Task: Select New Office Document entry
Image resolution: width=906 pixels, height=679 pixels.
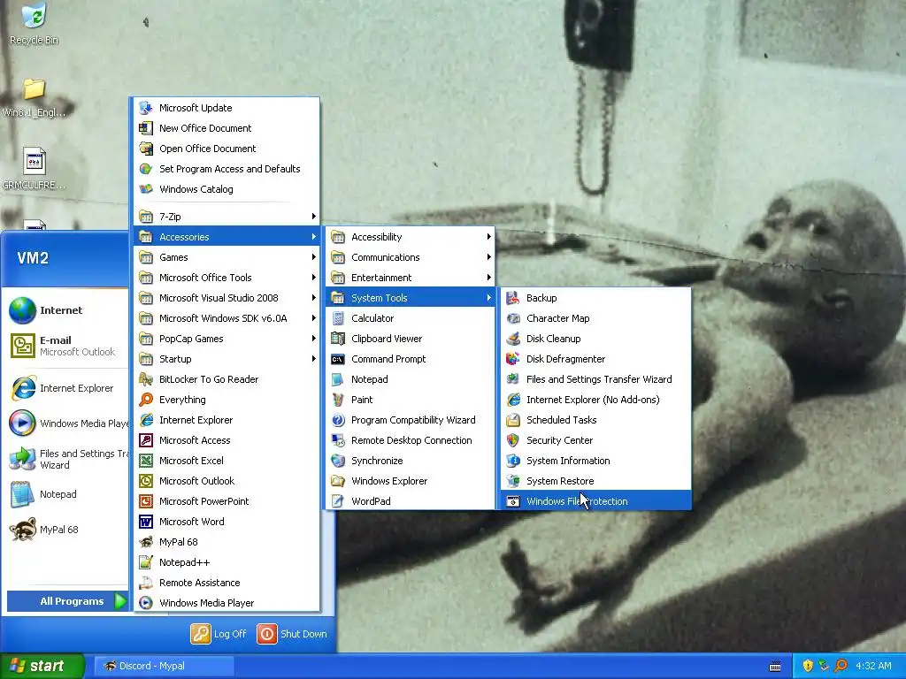Action: tap(226, 128)
